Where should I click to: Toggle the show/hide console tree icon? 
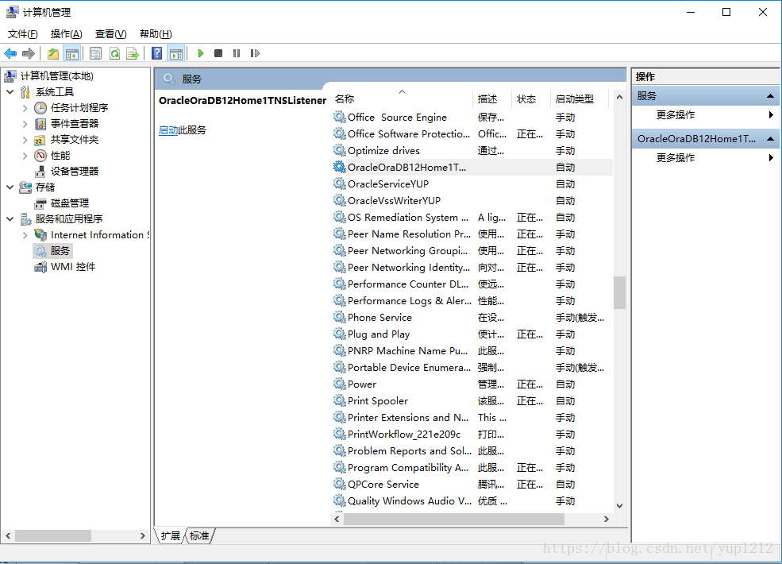tap(72, 53)
